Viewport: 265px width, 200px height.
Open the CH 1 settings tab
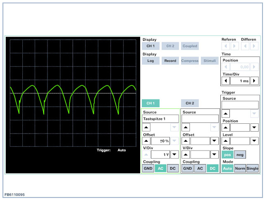(150, 103)
